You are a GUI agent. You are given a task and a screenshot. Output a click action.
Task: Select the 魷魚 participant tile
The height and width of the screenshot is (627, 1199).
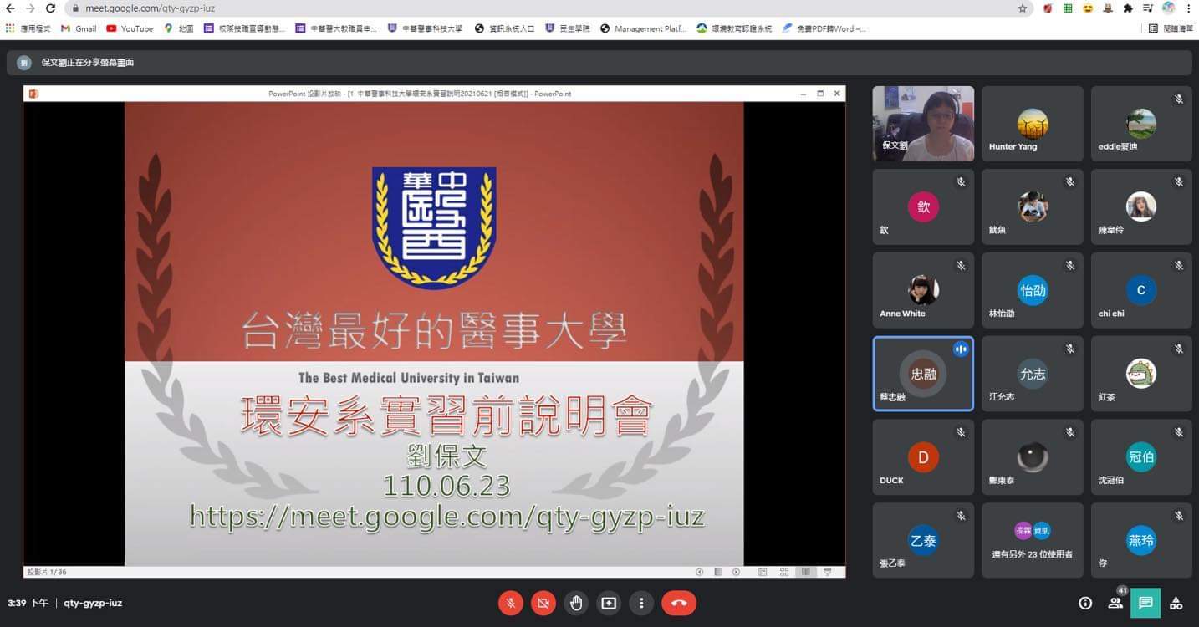click(x=1033, y=207)
